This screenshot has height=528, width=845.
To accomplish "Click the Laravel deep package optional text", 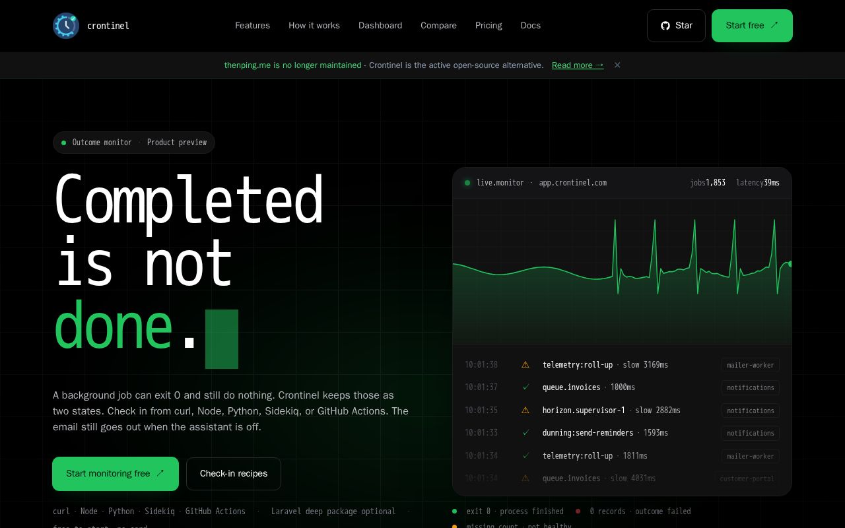I will pyautogui.click(x=333, y=511).
